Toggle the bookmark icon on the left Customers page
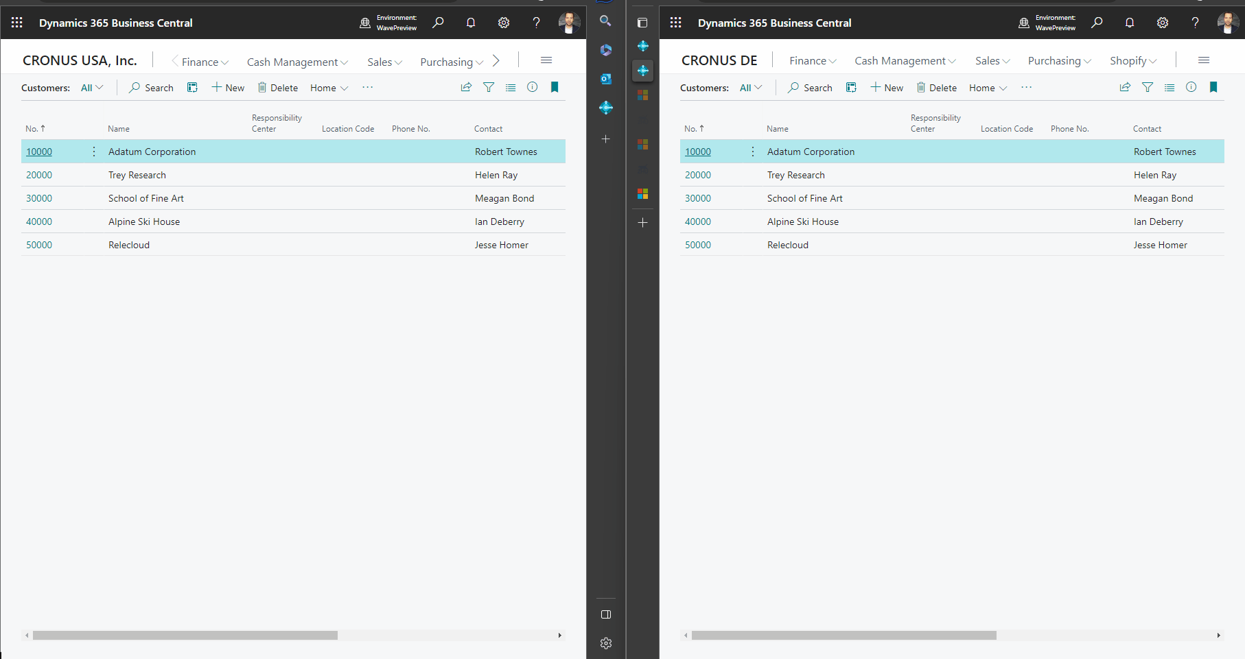Viewport: 1245px width, 659px height. [555, 87]
